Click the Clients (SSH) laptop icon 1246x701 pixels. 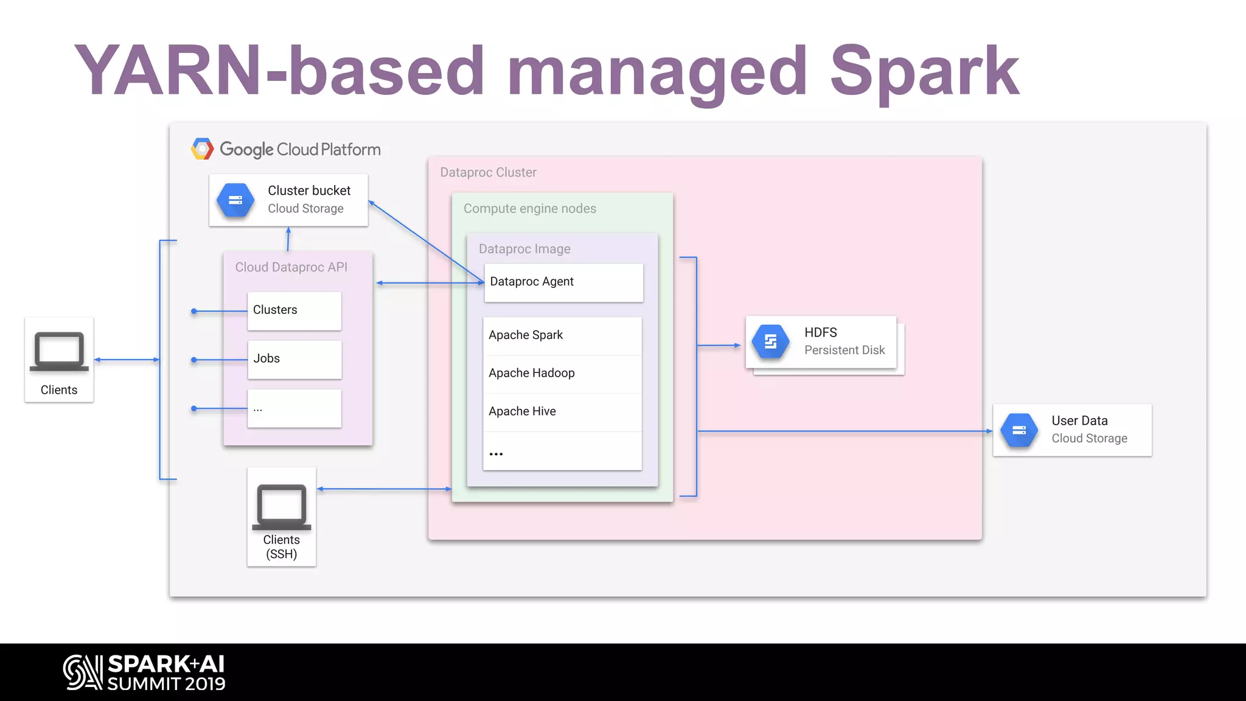(282, 506)
